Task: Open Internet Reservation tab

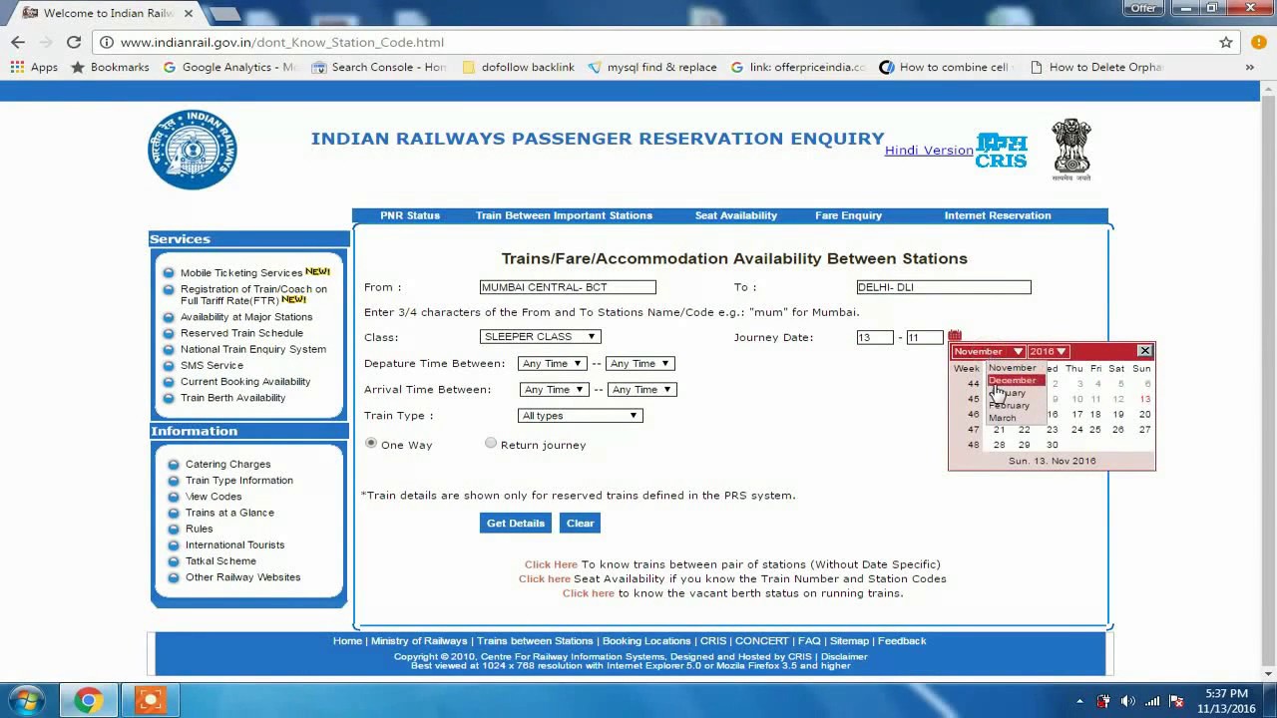Action: 998,215
